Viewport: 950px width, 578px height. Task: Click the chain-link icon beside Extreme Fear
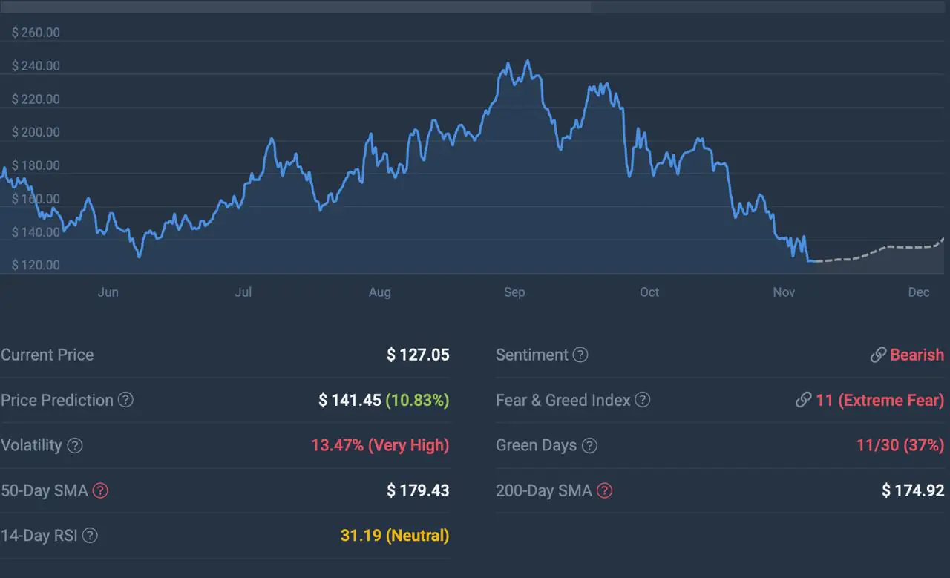point(803,400)
